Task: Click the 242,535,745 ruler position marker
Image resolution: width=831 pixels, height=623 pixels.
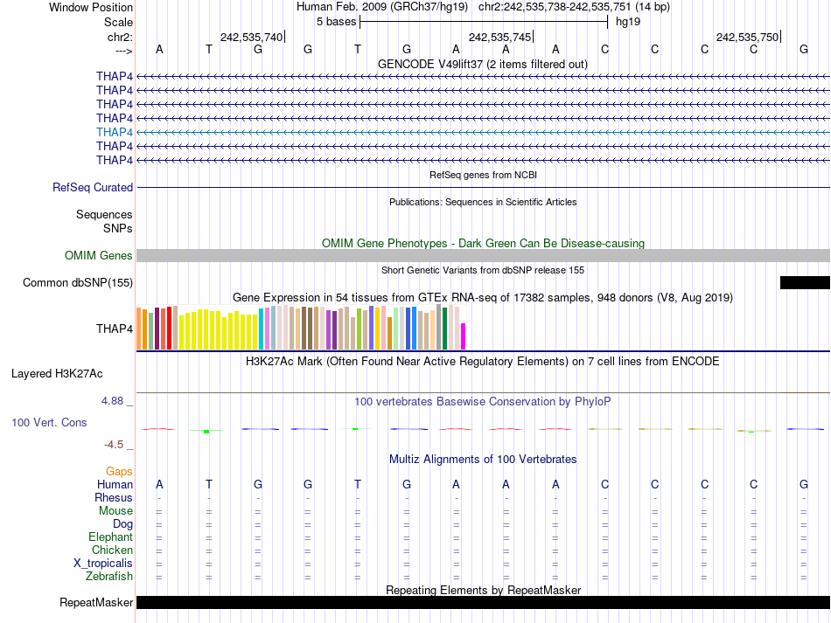Action: (x=500, y=37)
